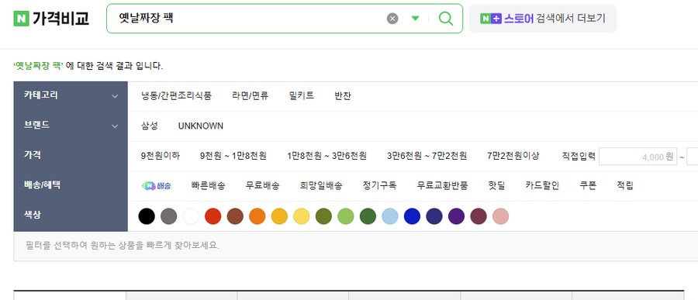Toggle the 무료교환반품 filter

click(443, 186)
